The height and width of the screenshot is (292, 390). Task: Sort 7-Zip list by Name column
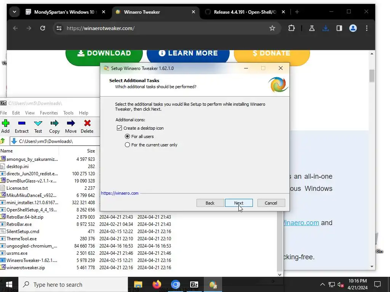(x=29, y=151)
